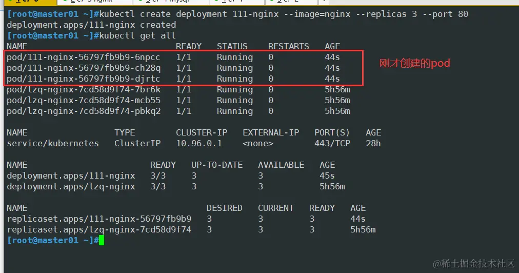Click Running status of the 6npcc pod
519x273 pixels.
(235, 57)
